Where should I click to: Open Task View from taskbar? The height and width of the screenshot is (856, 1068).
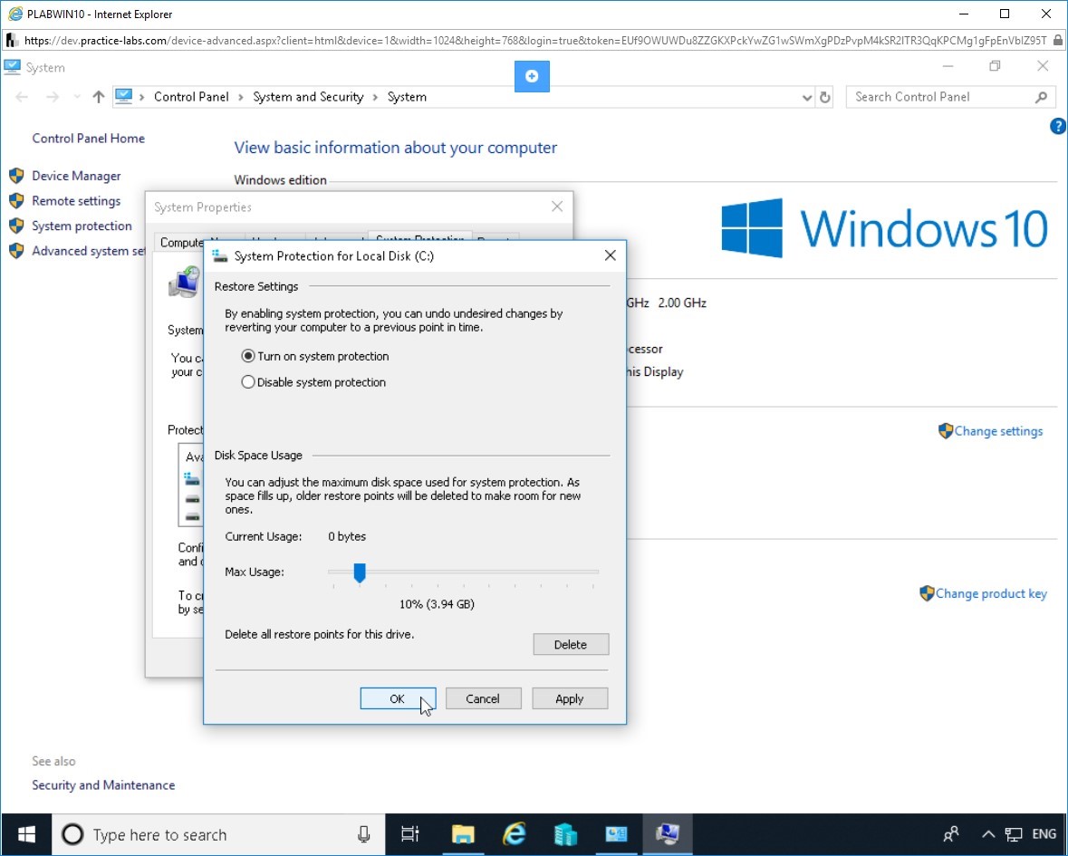coord(410,834)
